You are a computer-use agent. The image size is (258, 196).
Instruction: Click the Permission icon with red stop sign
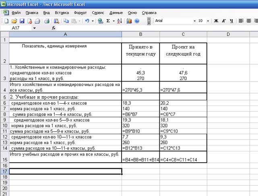[30, 21]
